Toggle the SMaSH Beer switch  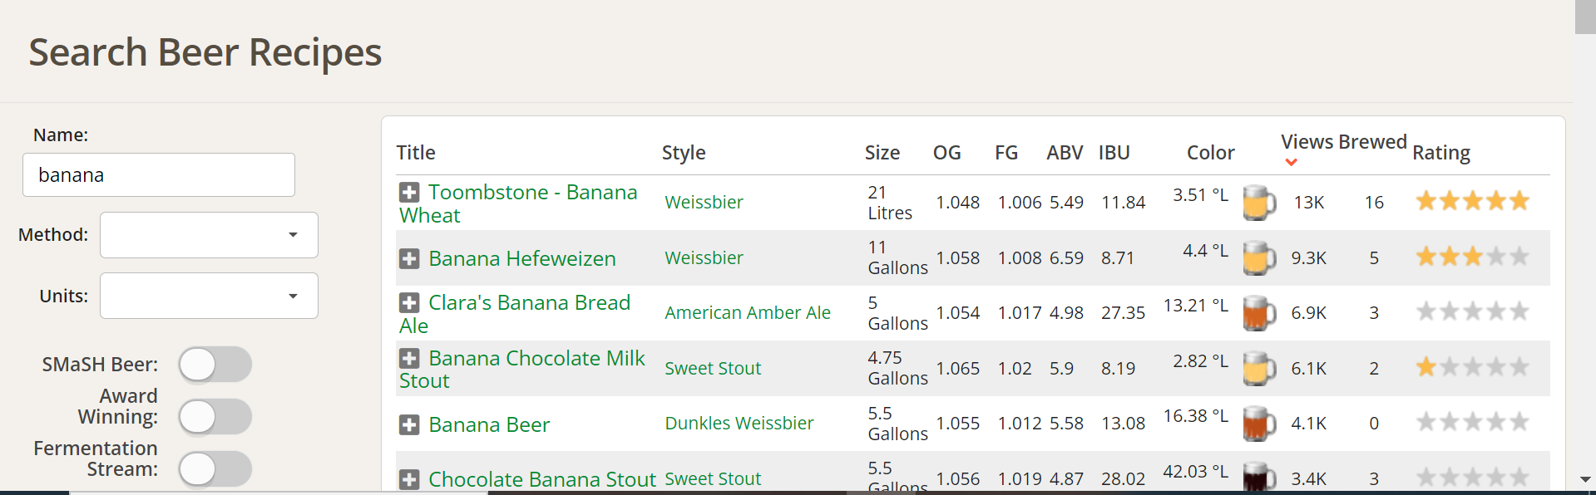click(x=215, y=365)
